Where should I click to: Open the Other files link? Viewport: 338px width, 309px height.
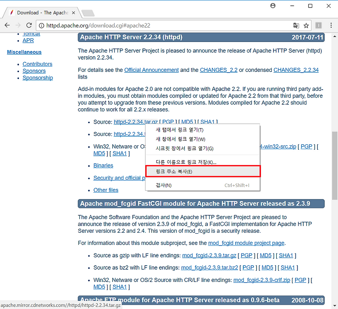click(106, 190)
